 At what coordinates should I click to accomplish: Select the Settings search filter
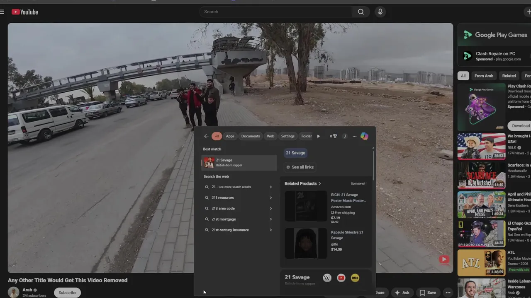[287, 136]
